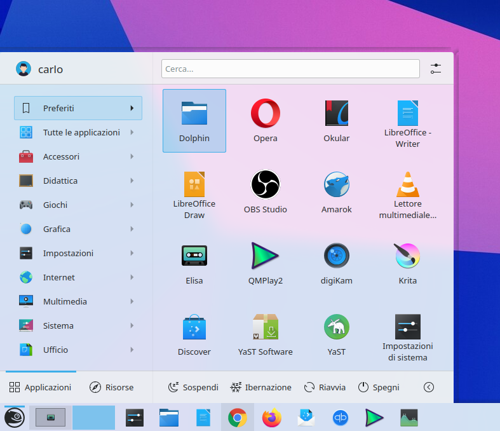Launch YaST Software
The image size is (500, 431).
click(266, 334)
